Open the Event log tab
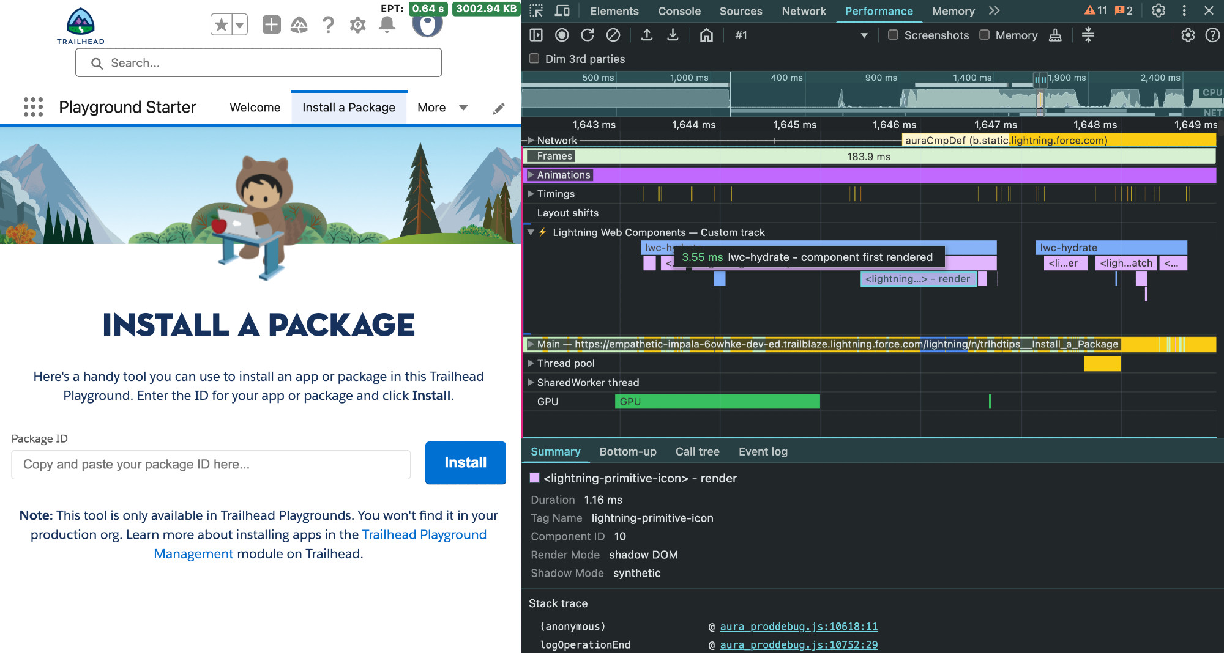Image resolution: width=1224 pixels, height=653 pixels. pyautogui.click(x=763, y=451)
